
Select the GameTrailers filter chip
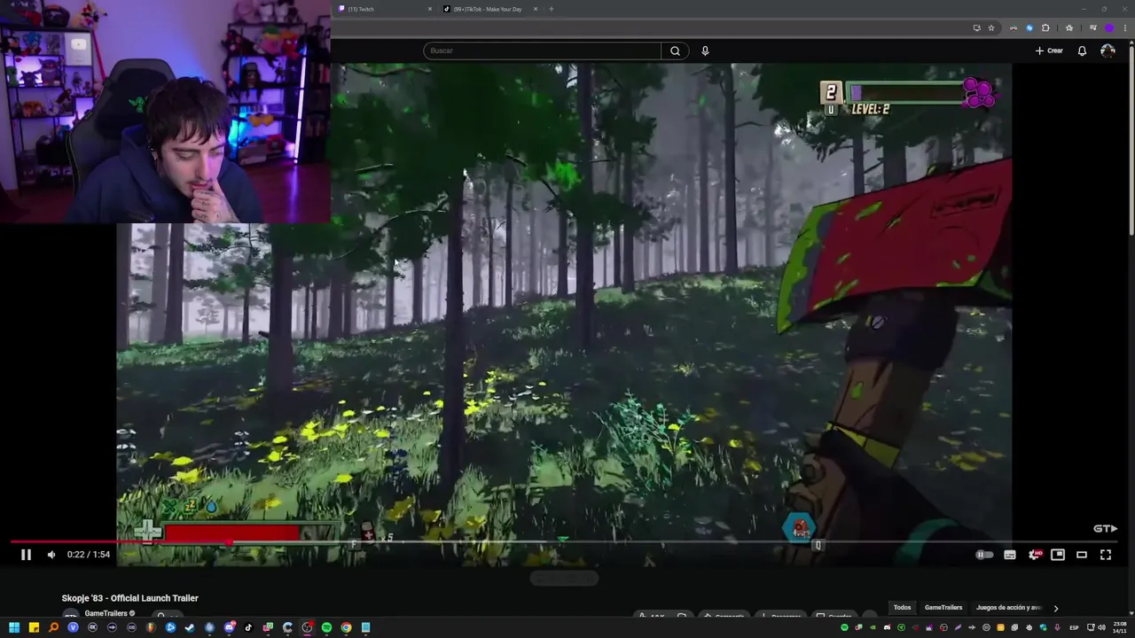[943, 608]
